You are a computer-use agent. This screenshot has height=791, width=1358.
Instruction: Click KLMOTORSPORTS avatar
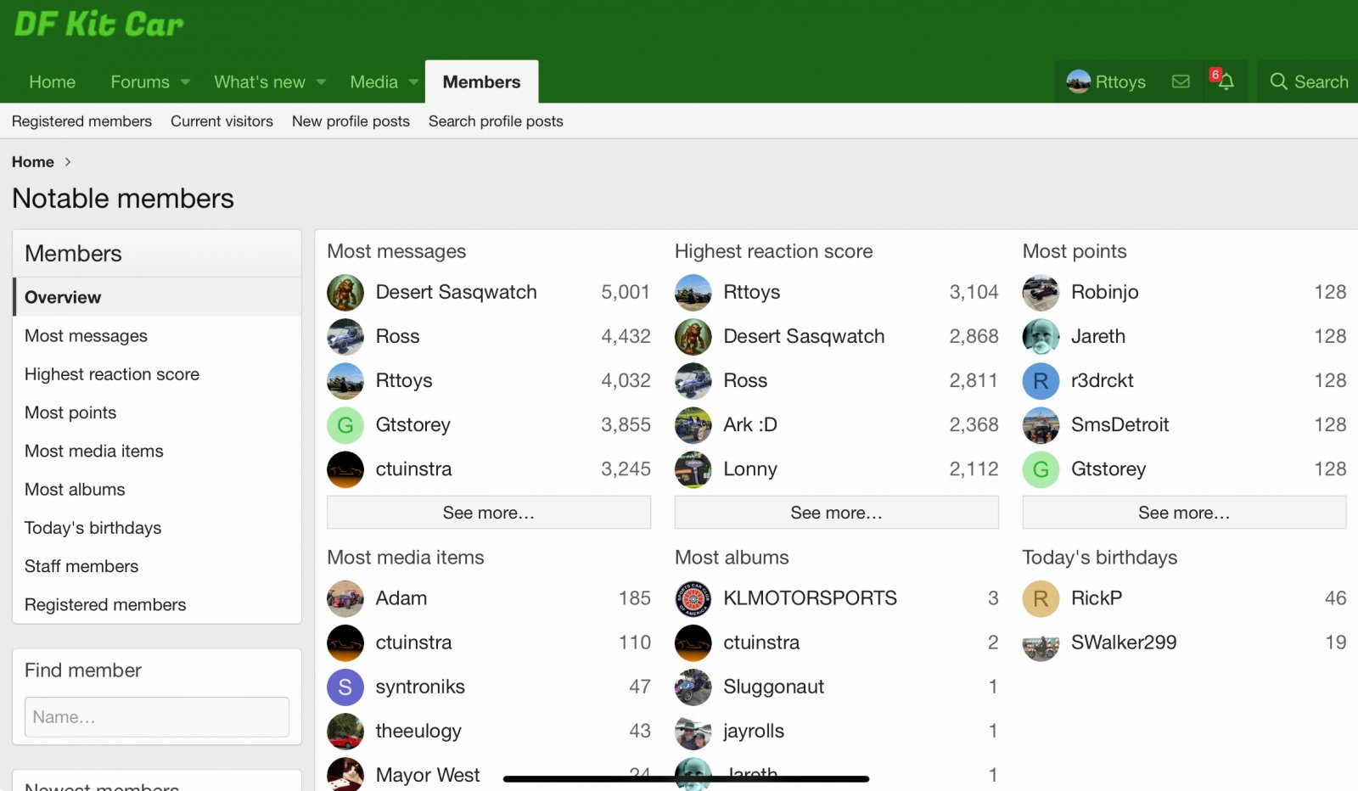tap(693, 598)
